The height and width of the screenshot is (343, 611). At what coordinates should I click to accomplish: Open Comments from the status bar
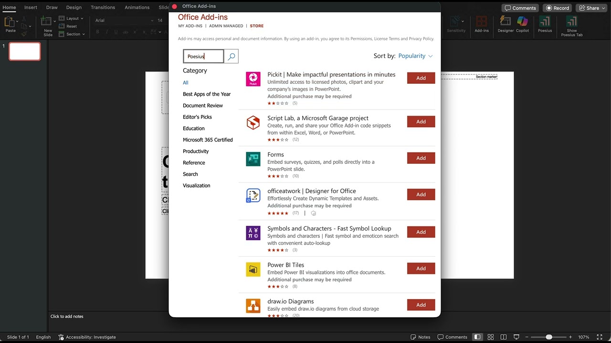pyautogui.click(x=453, y=337)
